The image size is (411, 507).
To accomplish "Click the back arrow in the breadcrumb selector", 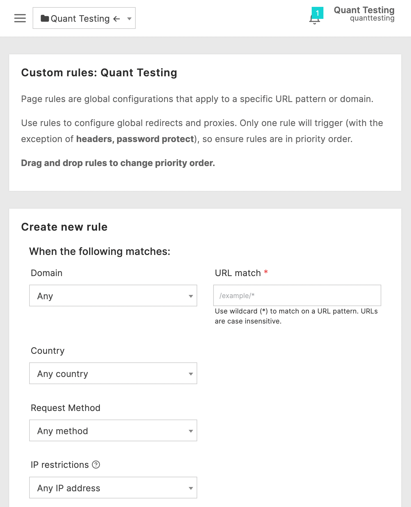I will pyautogui.click(x=116, y=19).
